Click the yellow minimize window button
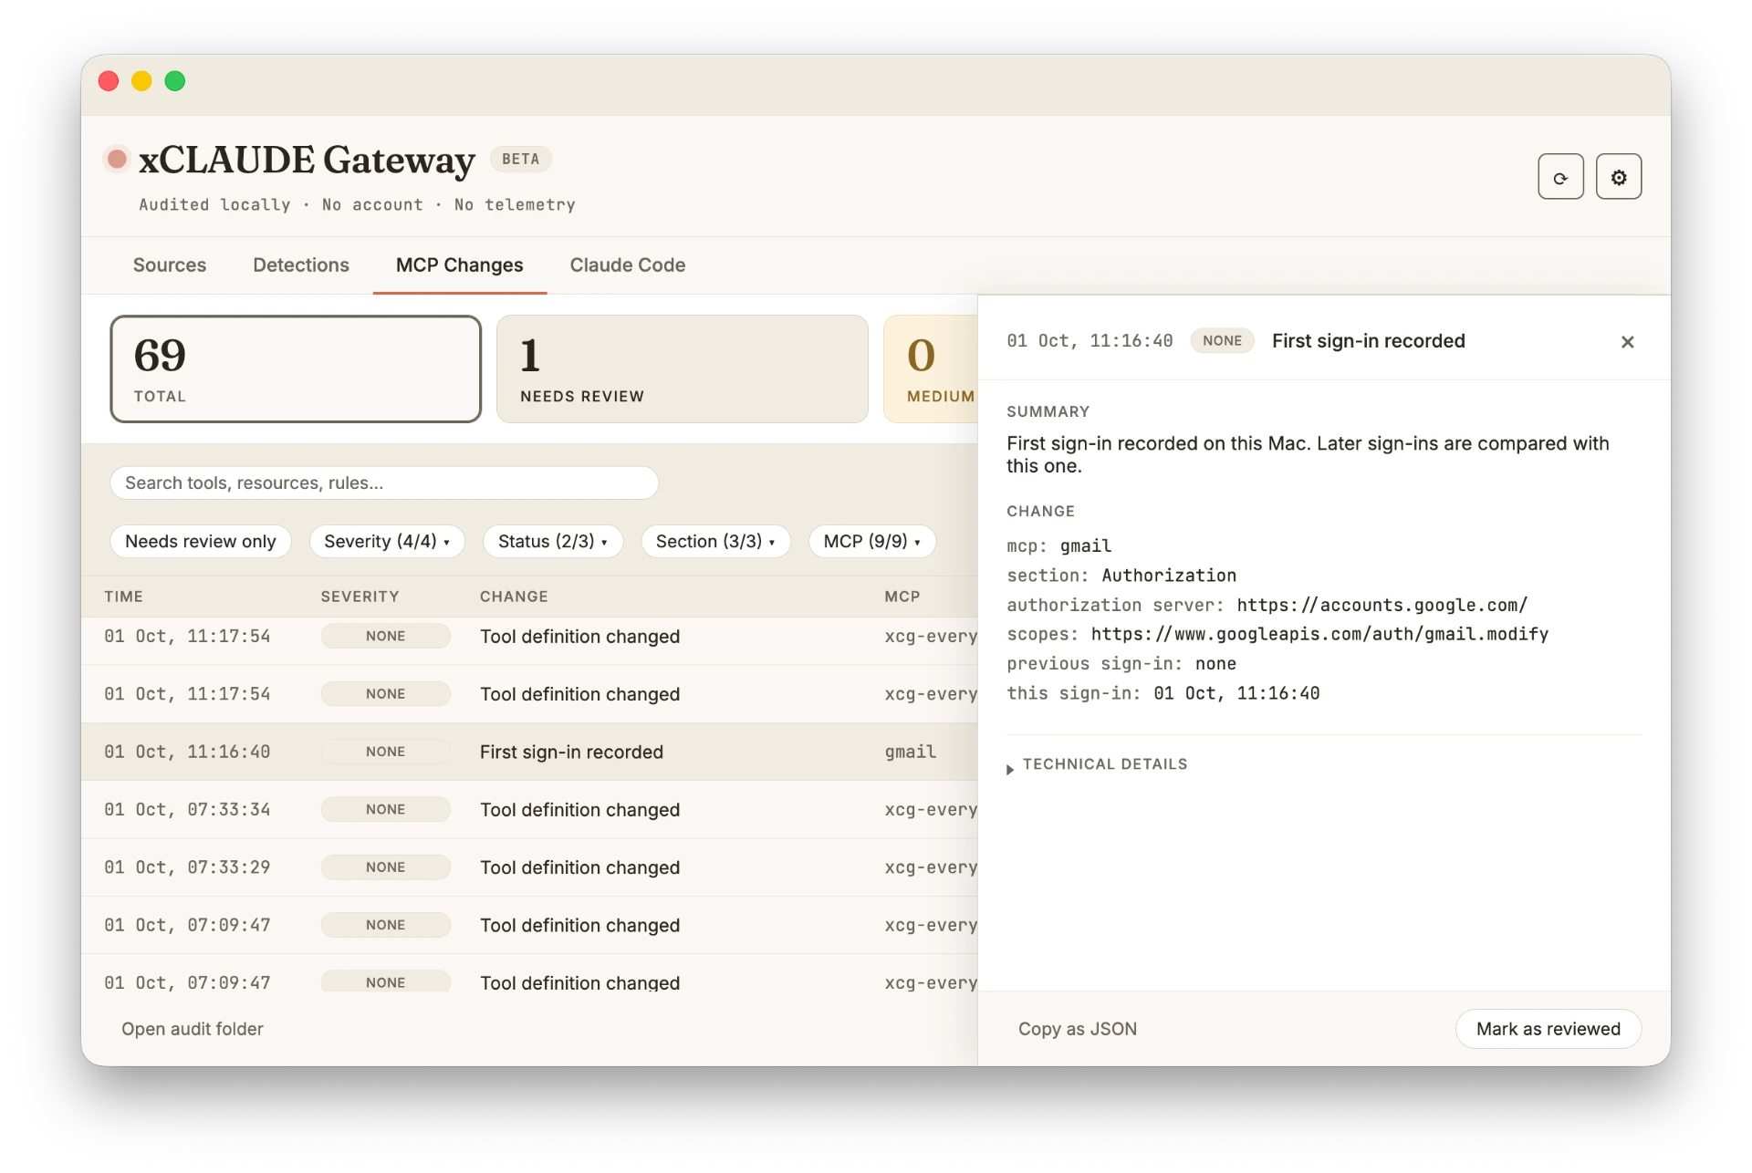The width and height of the screenshot is (1752, 1173). tap(141, 81)
